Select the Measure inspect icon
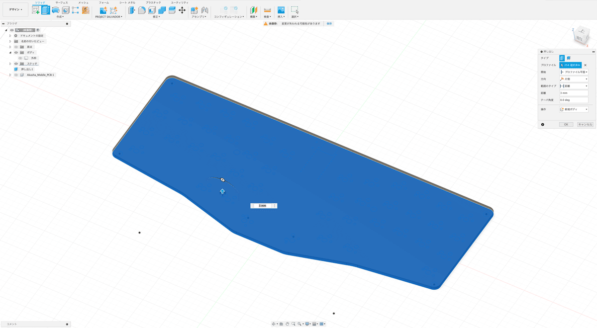 (267, 10)
